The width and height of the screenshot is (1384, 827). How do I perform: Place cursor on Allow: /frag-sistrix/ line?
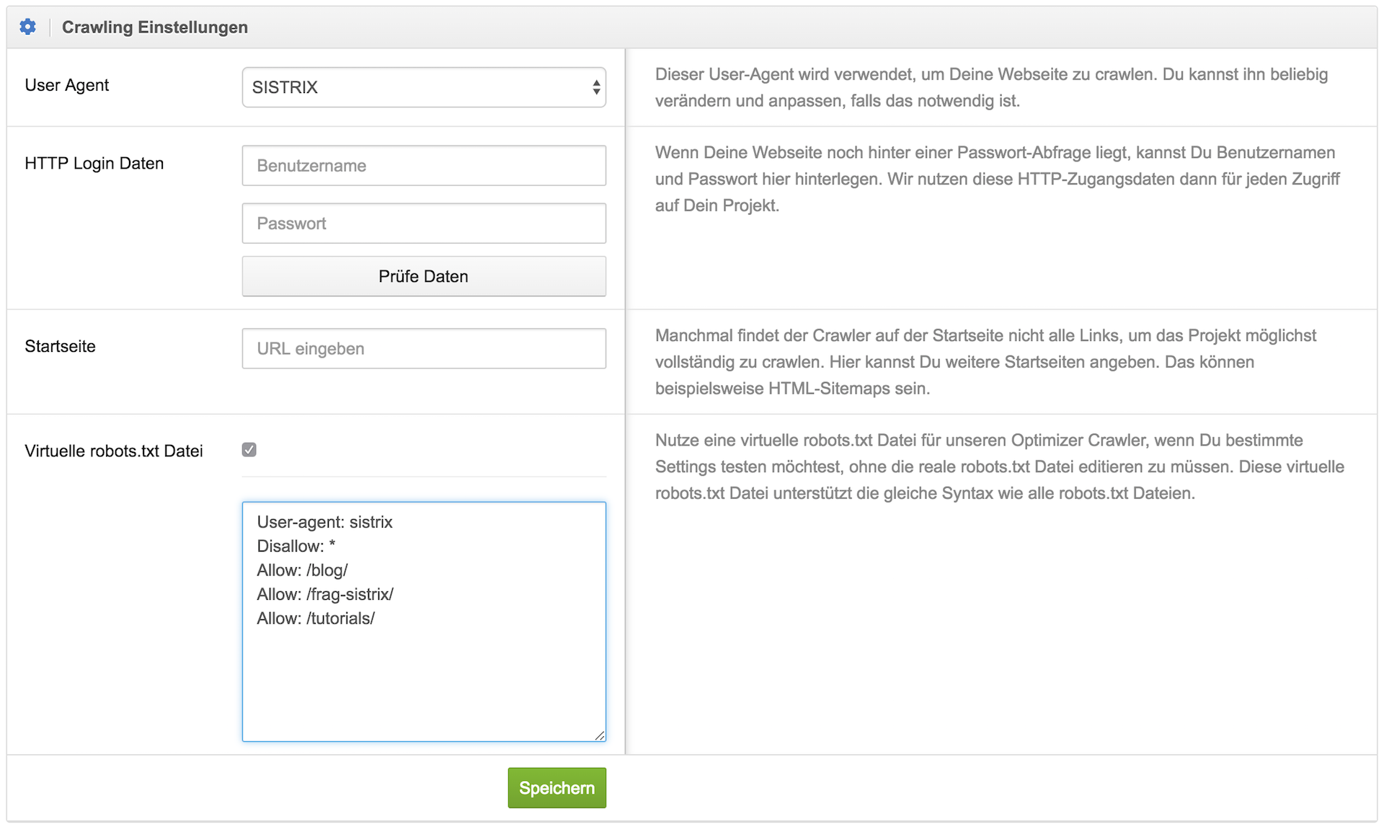click(325, 595)
